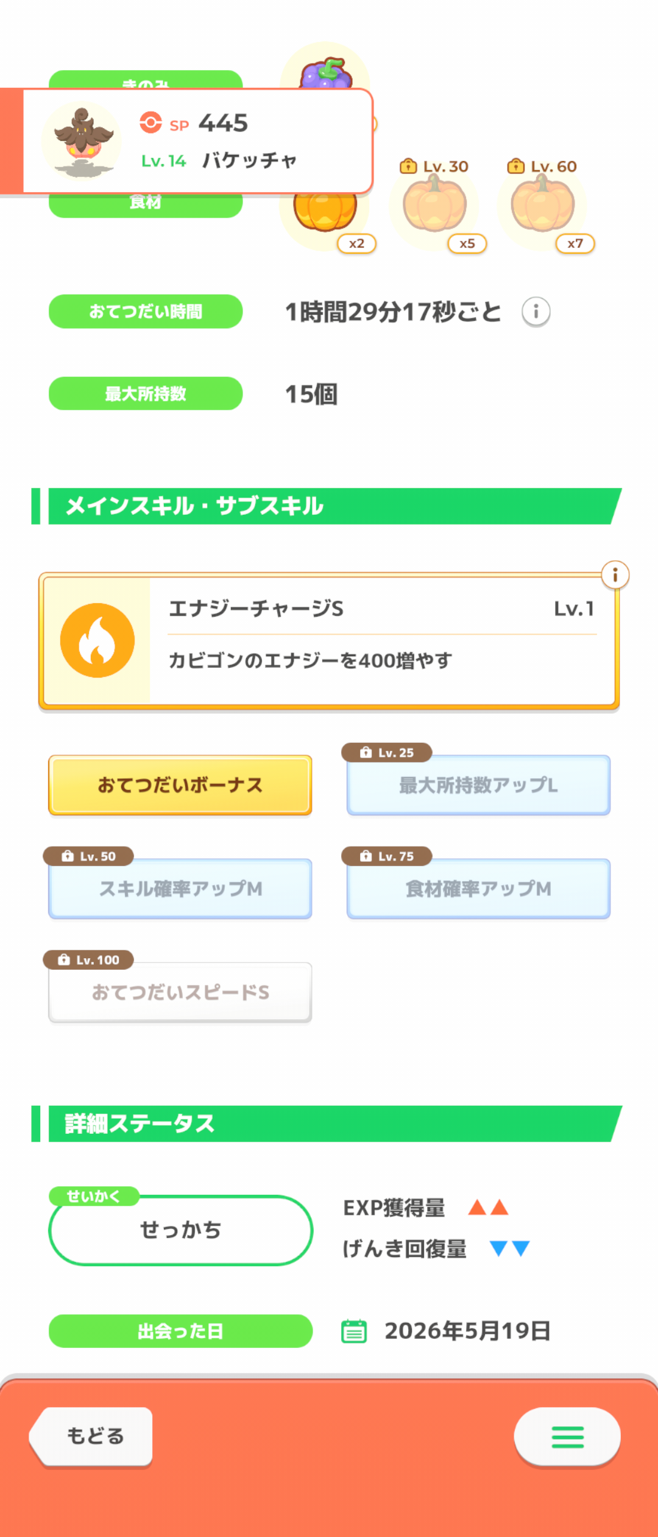Open main skill info icon on エナジーチャージS card
Image resolution: width=658 pixels, height=1537 pixels.
615,575
